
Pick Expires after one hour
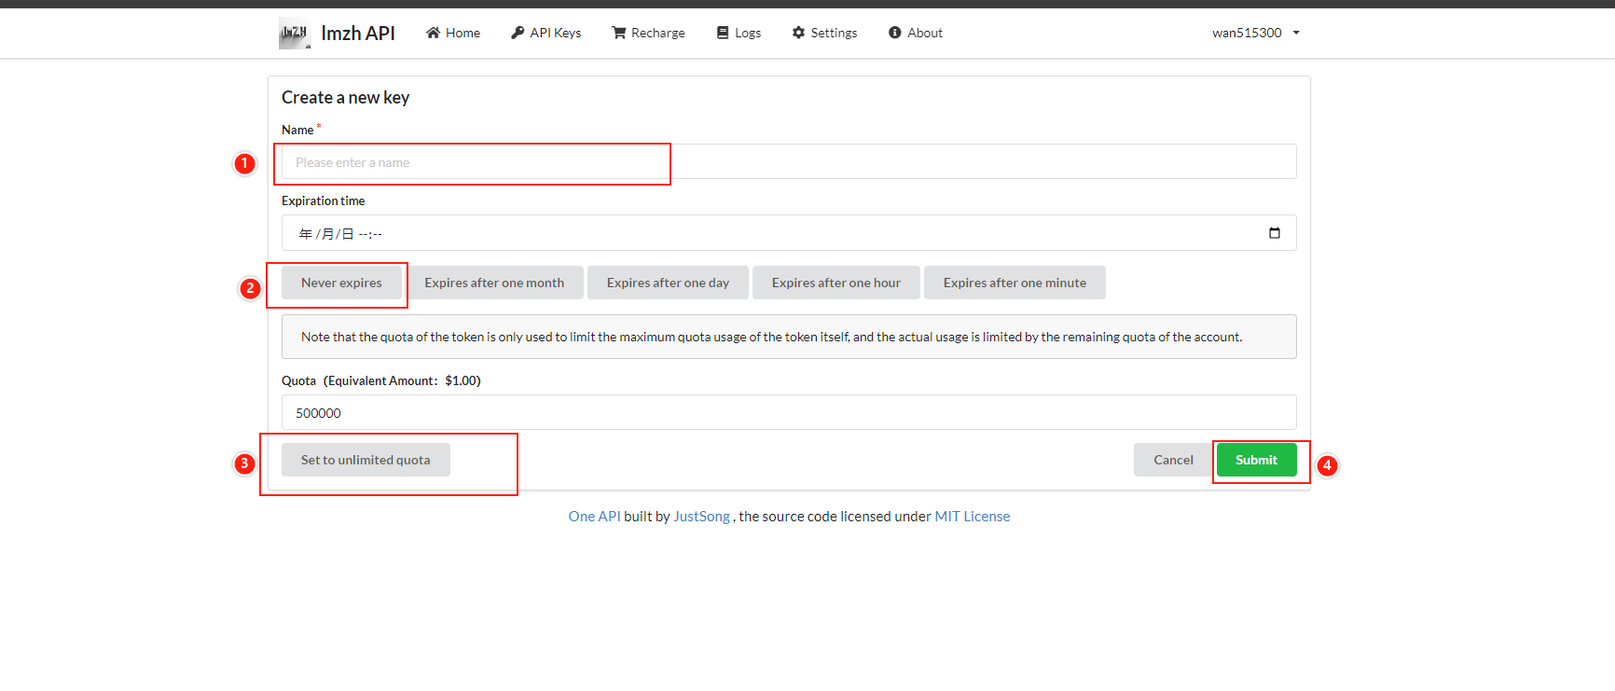tap(835, 283)
